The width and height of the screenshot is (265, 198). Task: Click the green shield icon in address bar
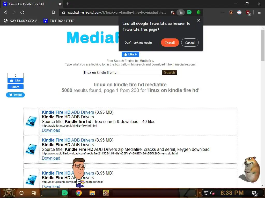[x=198, y=12]
